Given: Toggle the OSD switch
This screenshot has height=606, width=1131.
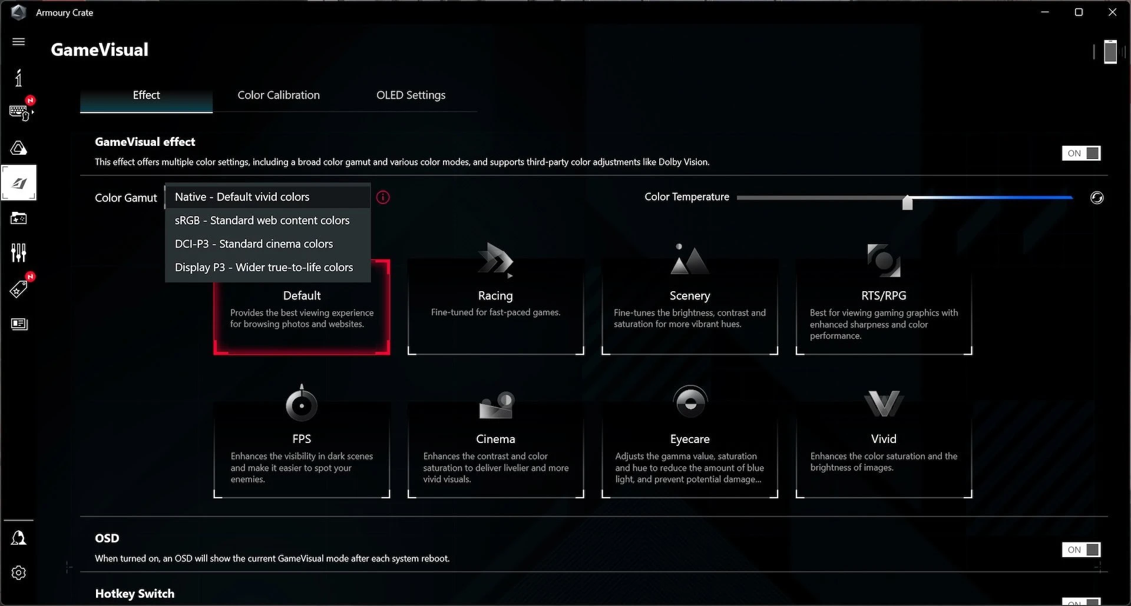Looking at the screenshot, I should (x=1081, y=550).
